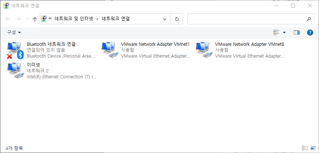
Task: Click Intel(R) Ethernet Connection (7) text
Action: click(x=61, y=77)
